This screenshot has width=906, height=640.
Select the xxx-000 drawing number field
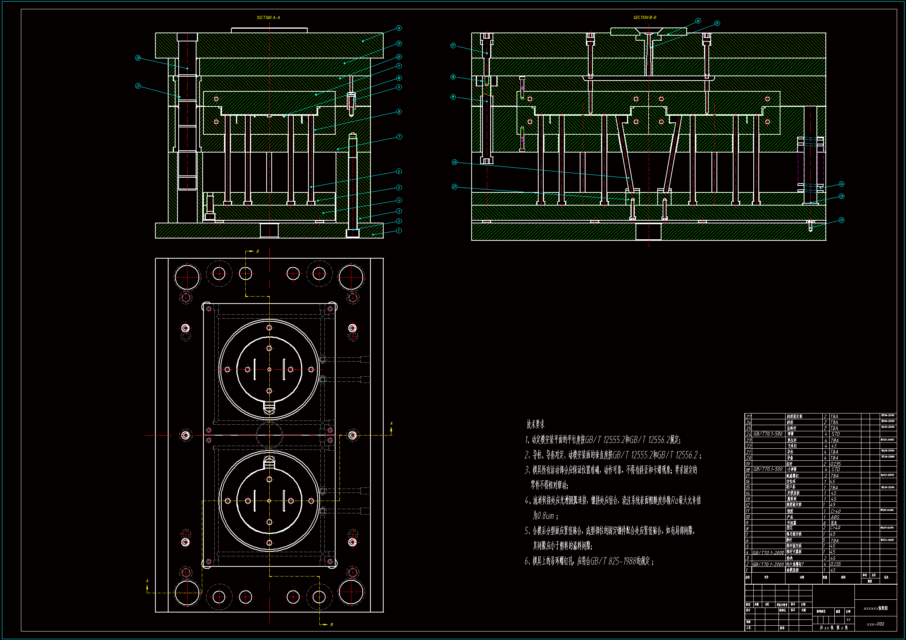[x=875, y=624]
